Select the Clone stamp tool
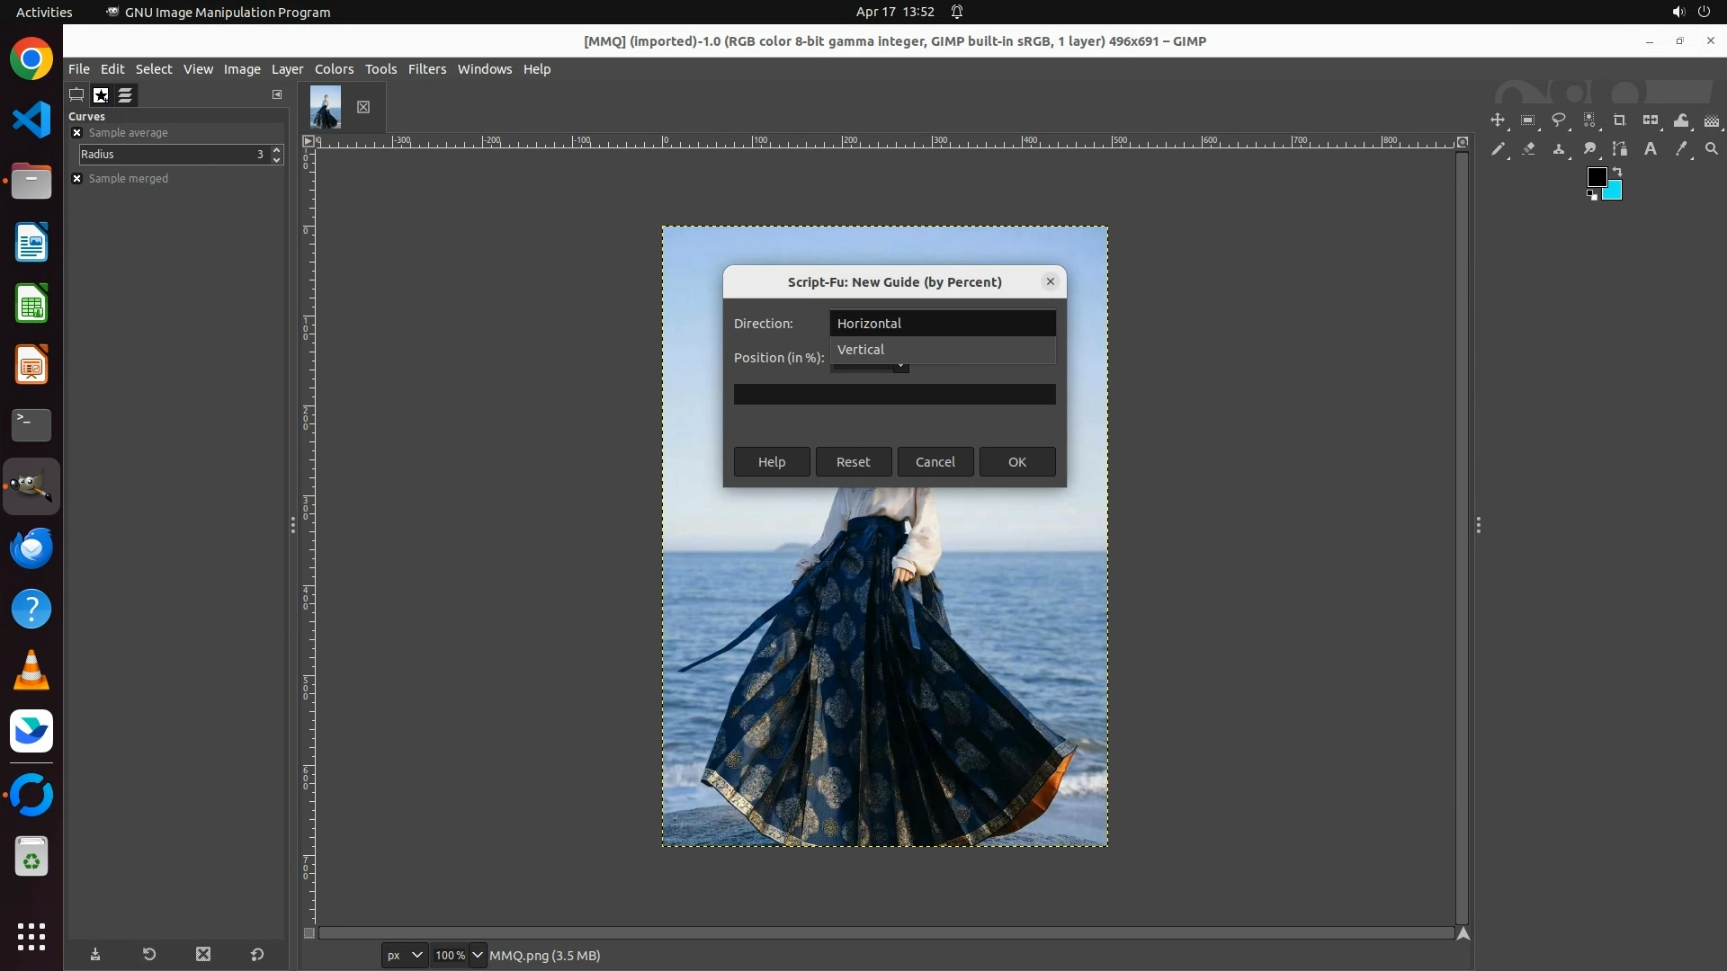This screenshot has width=1727, height=971. (x=1559, y=149)
